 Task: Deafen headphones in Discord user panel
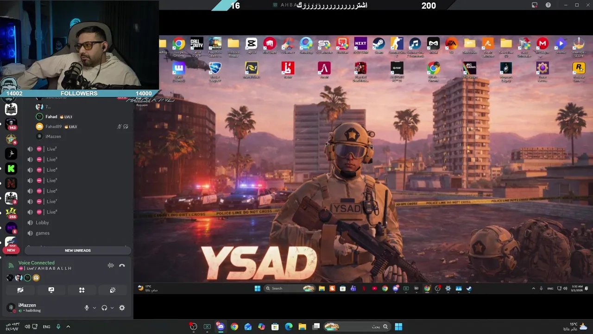[x=104, y=308]
